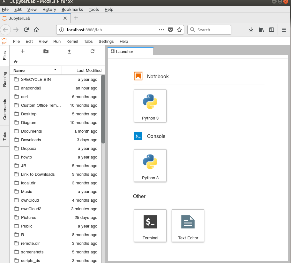Show Firefox downloads panel
291x263 pixels.
251,30
